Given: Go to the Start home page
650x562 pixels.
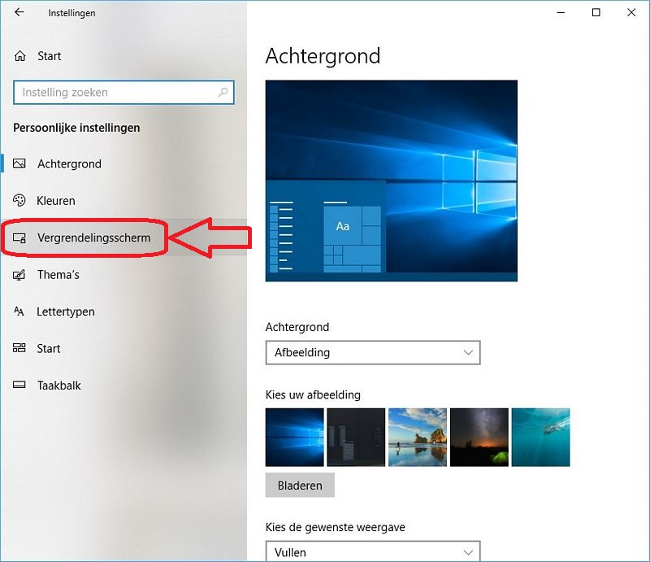Looking at the screenshot, I should coord(123,55).
